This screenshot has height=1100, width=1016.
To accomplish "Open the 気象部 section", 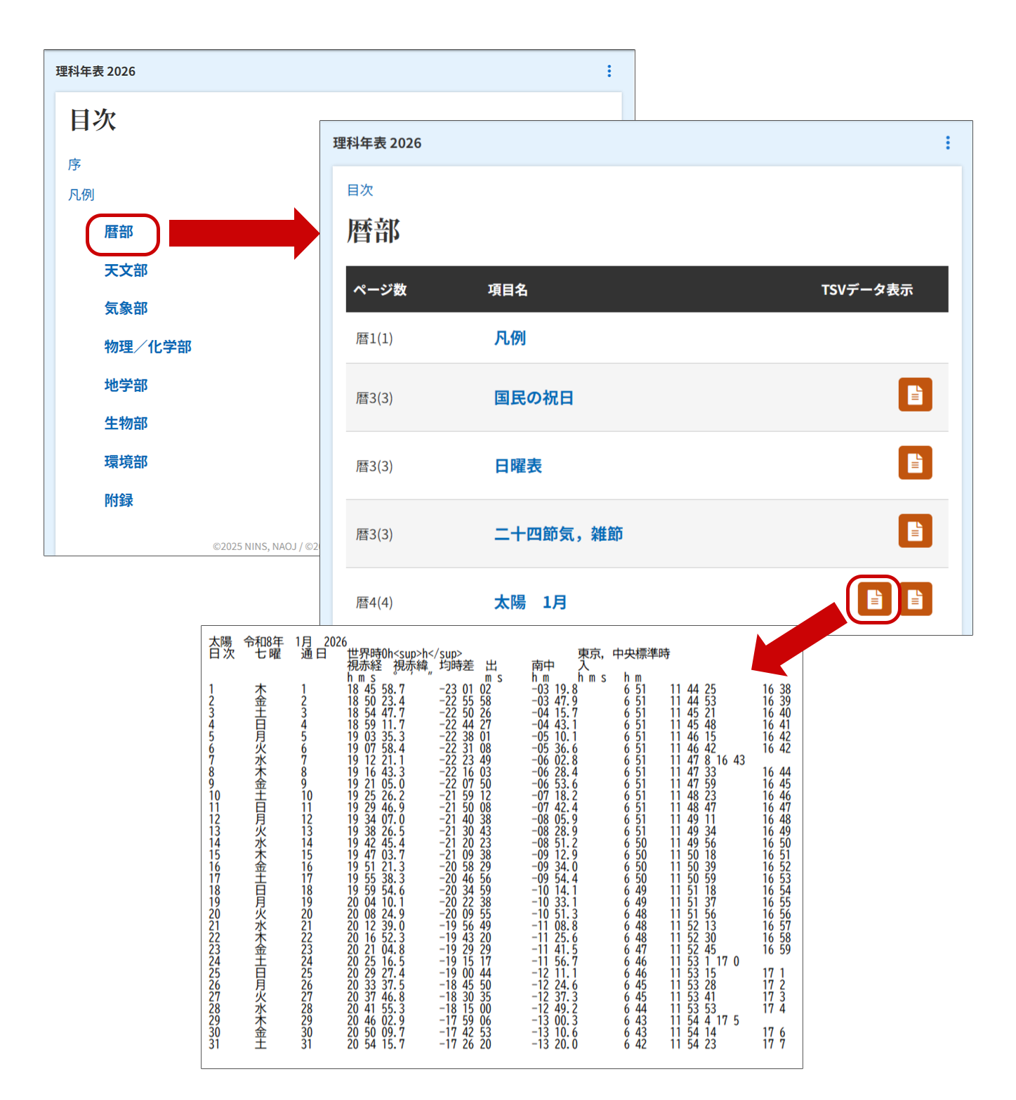I will pos(126,308).
